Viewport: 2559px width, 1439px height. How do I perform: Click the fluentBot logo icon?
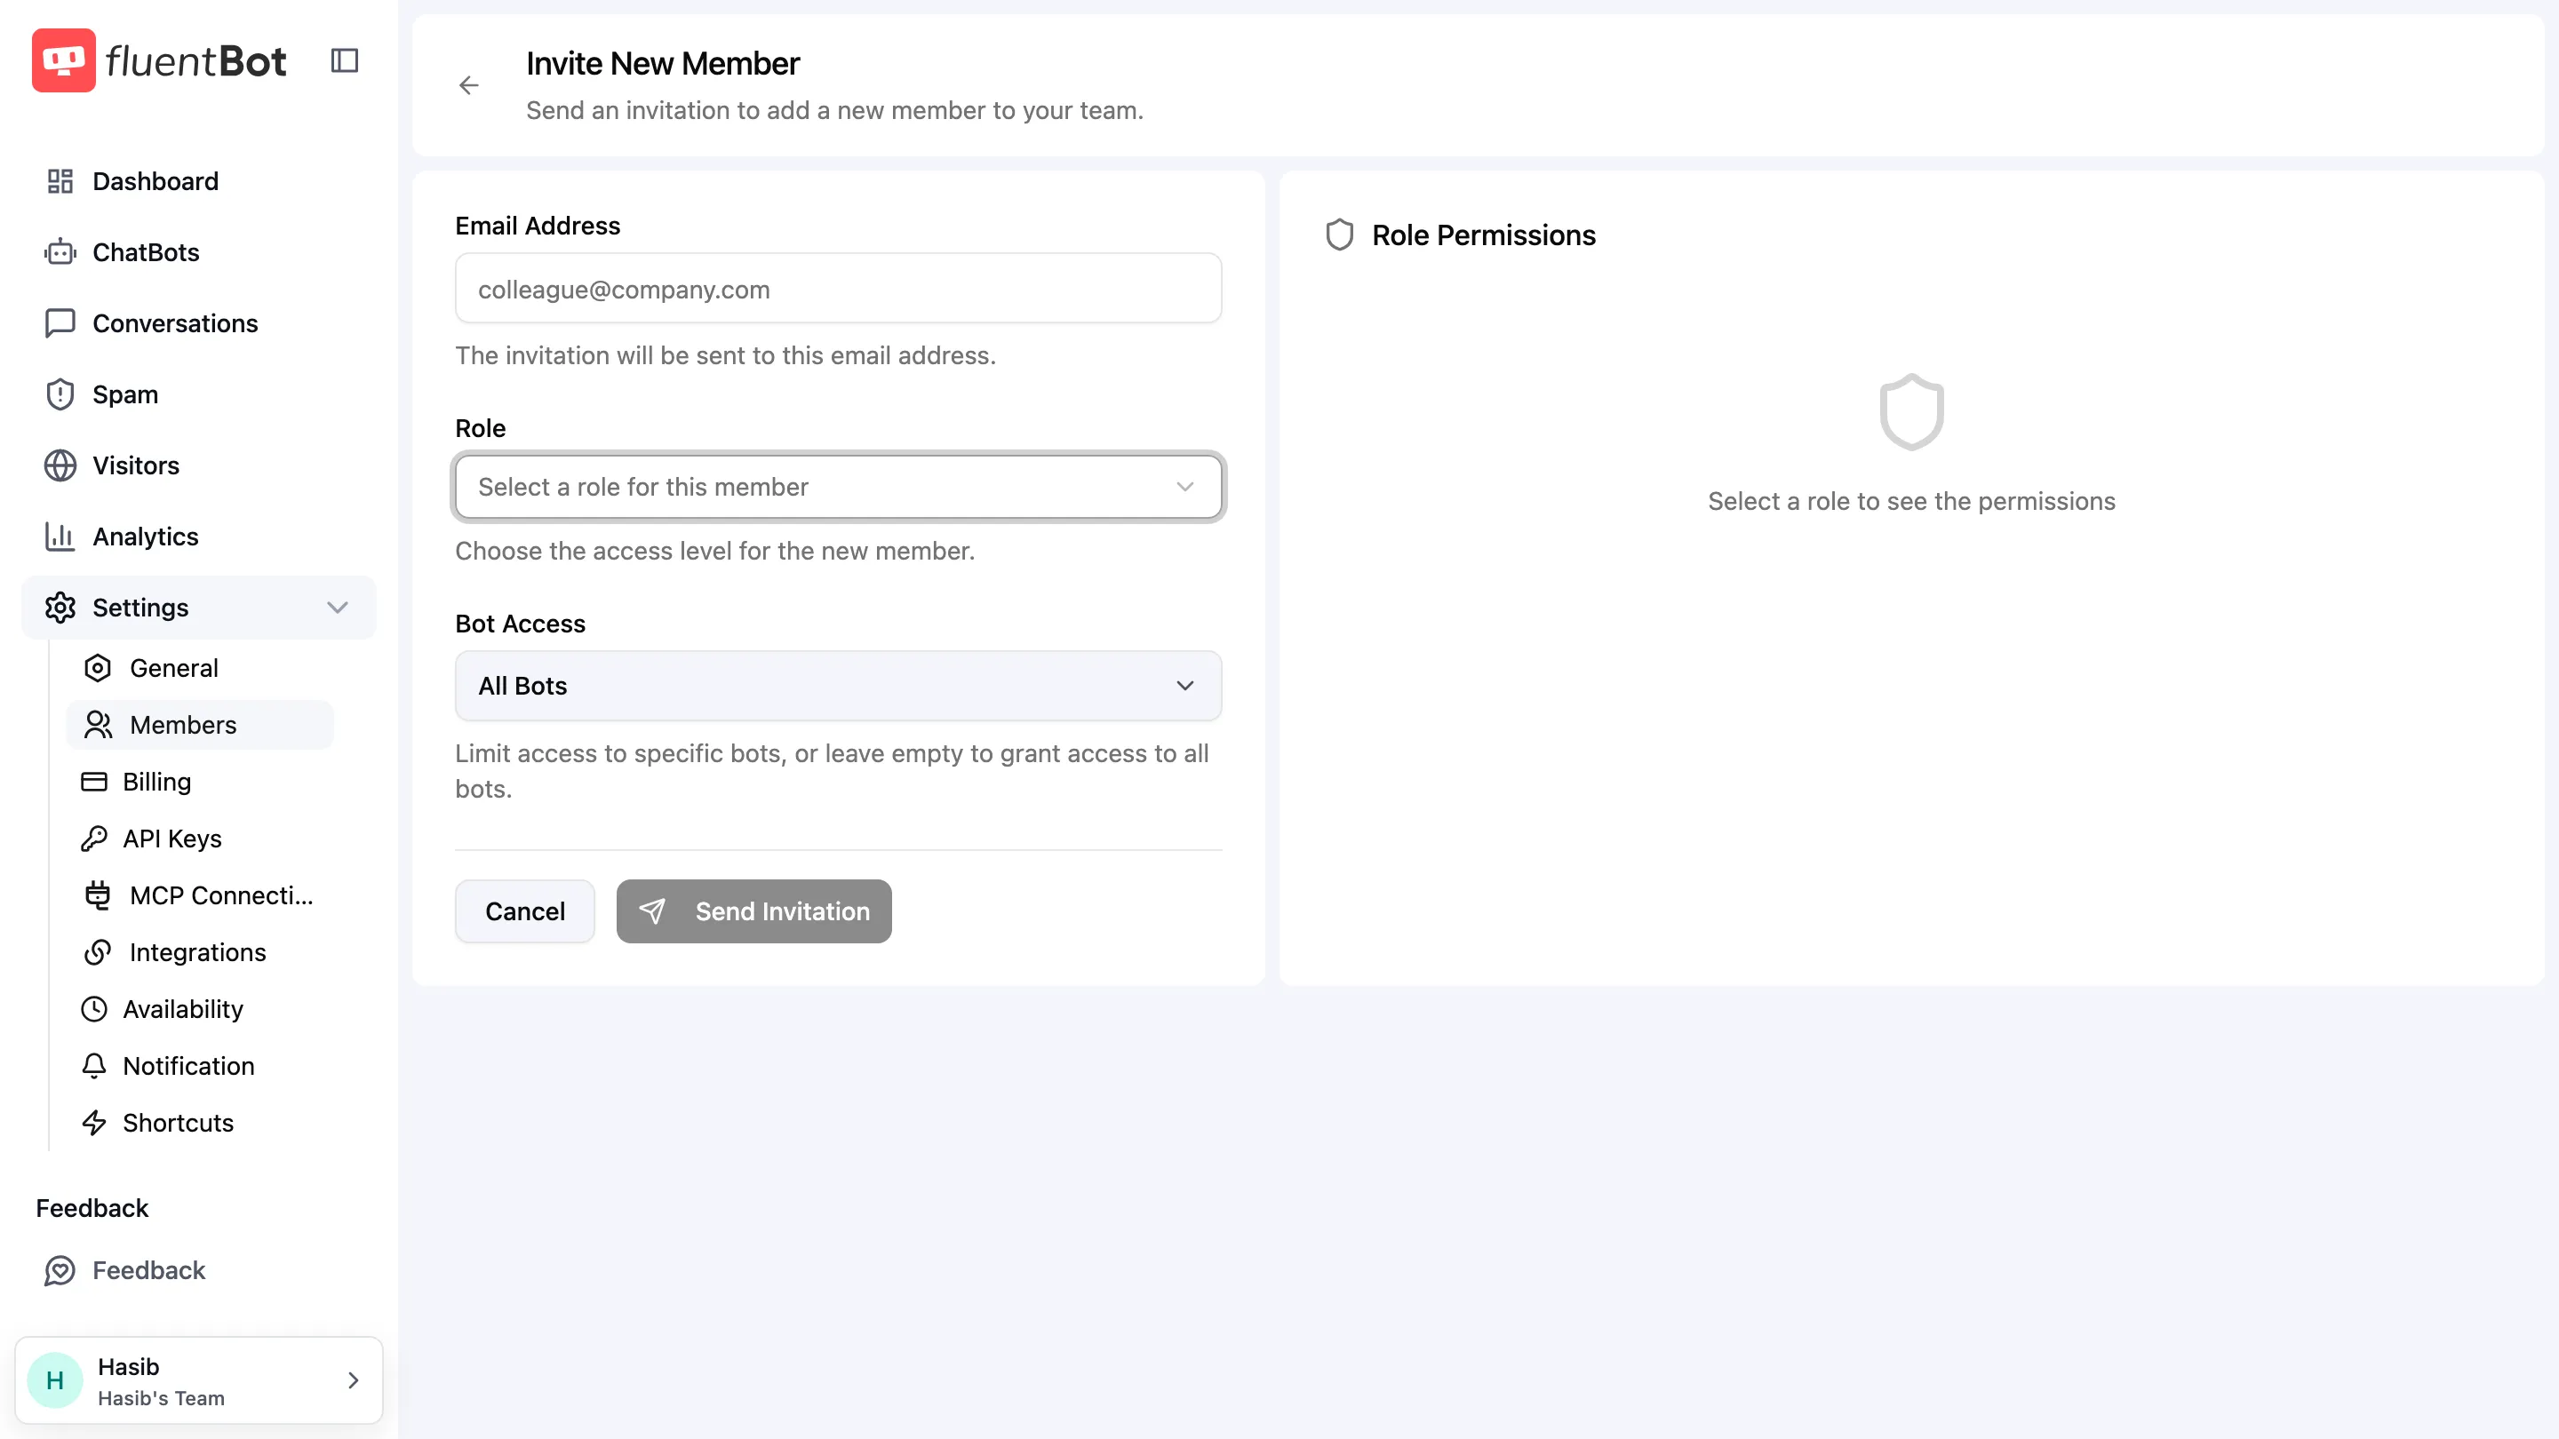pos(64,60)
